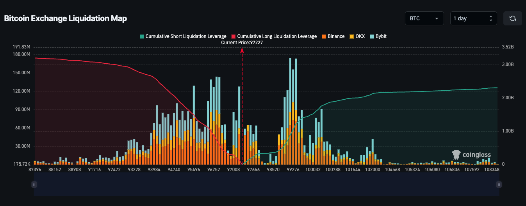Click the tall bar above the 95496 label
Viewport: 526px width, 206px height.
click(x=194, y=117)
